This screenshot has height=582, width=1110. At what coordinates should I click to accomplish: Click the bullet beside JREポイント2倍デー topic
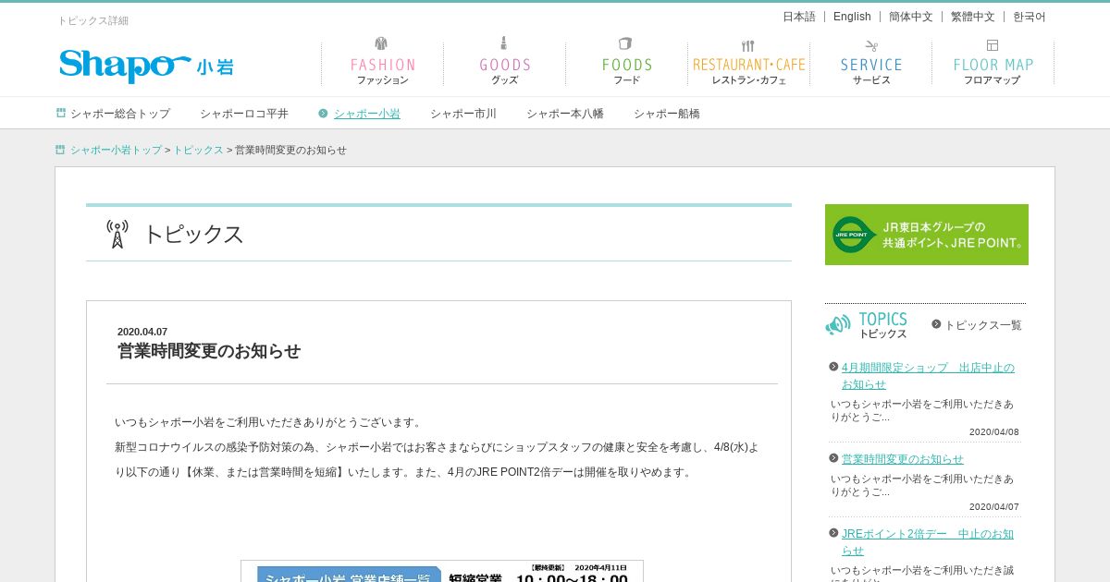pyautogui.click(x=833, y=533)
